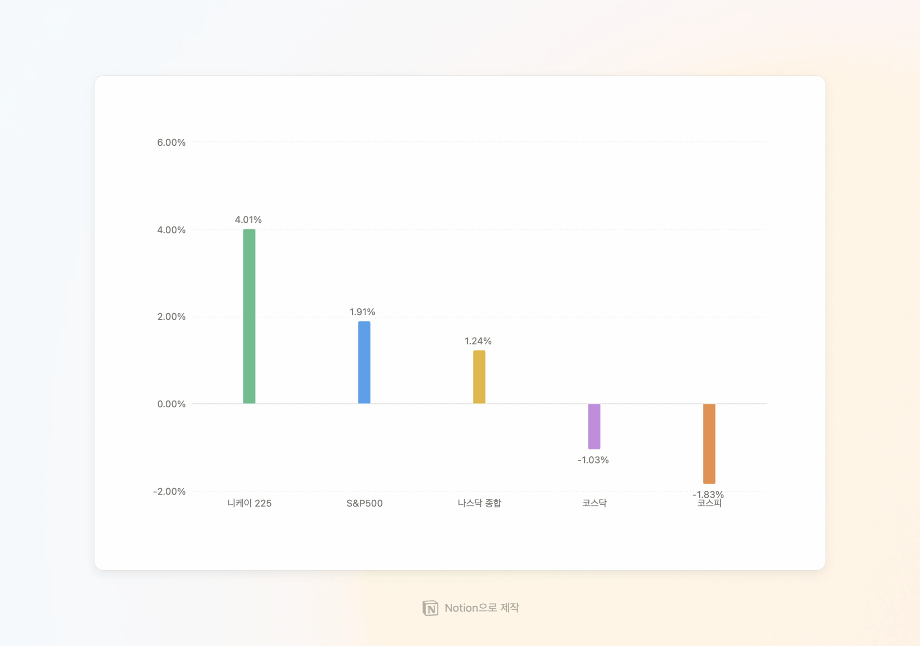Click the -1.03% data label
Viewport: 920px width, 646px height.
[x=593, y=460]
